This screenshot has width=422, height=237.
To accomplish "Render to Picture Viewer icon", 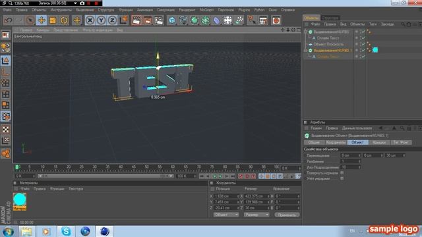I will [148, 20].
